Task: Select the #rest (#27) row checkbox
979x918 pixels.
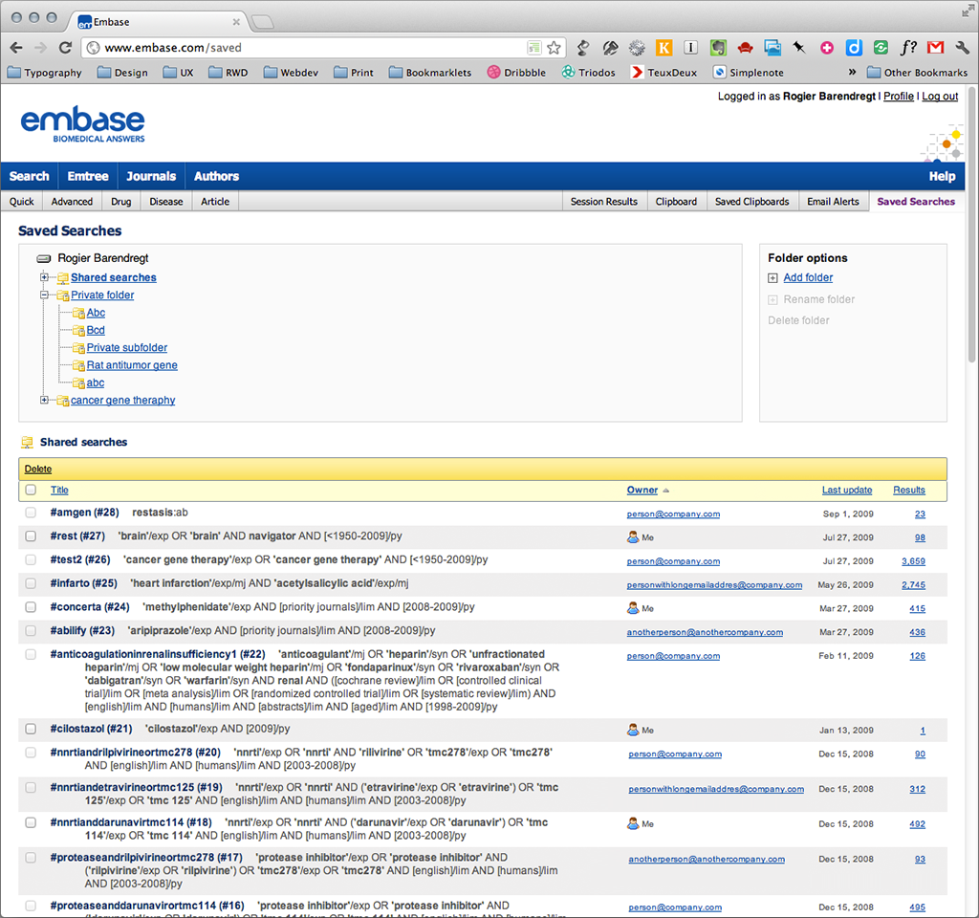Action: coord(31,536)
